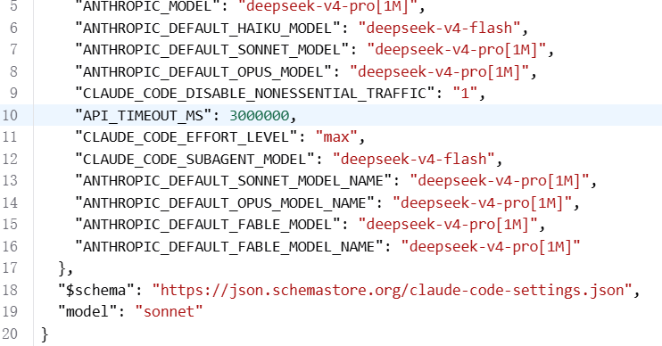This screenshot has height=346, width=662.
Task: Click the "sonnet" model value
Action: click(x=169, y=312)
